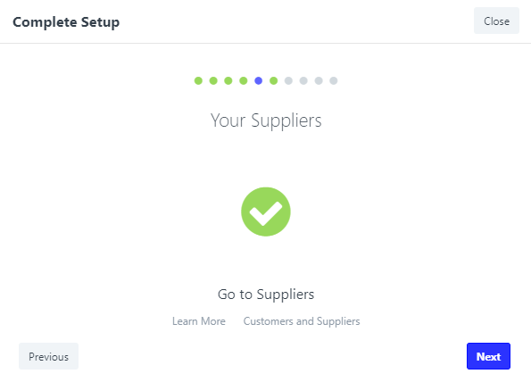Select the sixth green progress dot
531x382 pixels.
click(274, 80)
